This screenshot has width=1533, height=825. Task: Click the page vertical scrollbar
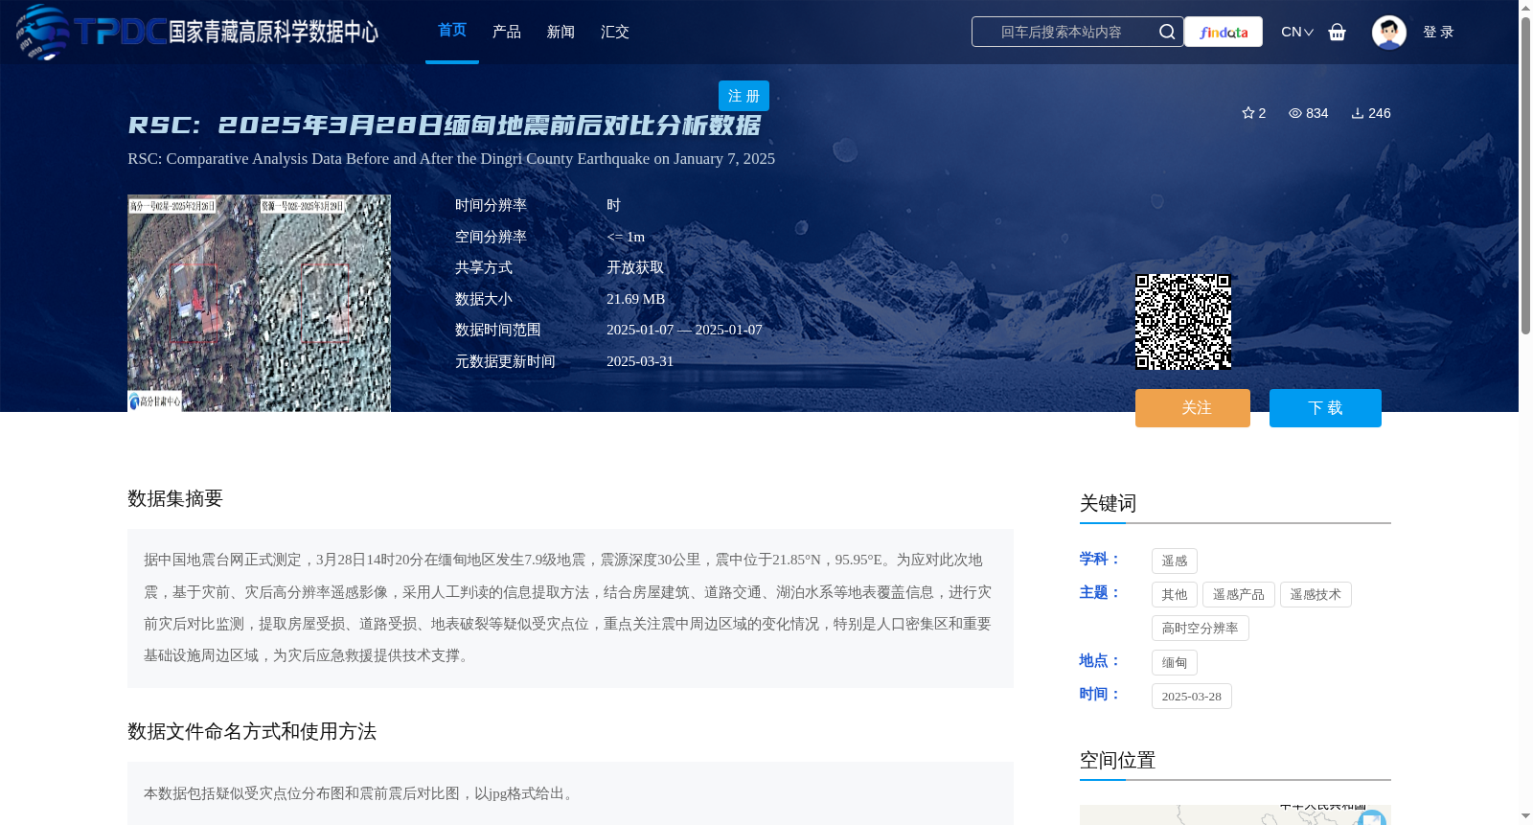1525,174
